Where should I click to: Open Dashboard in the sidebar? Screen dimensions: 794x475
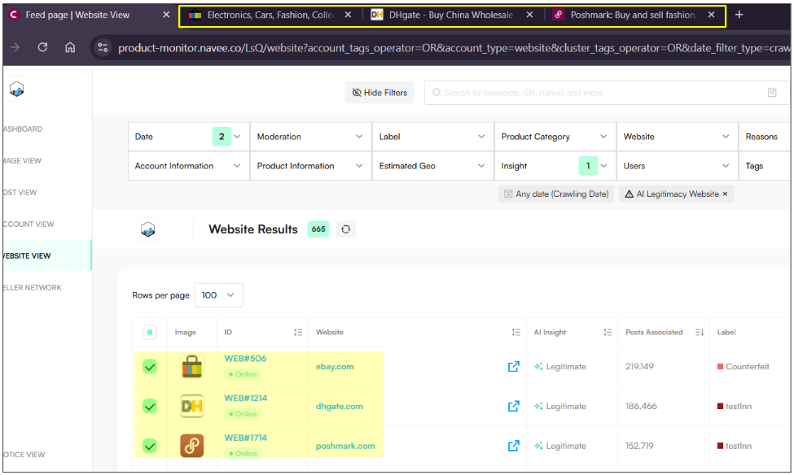[x=23, y=129]
